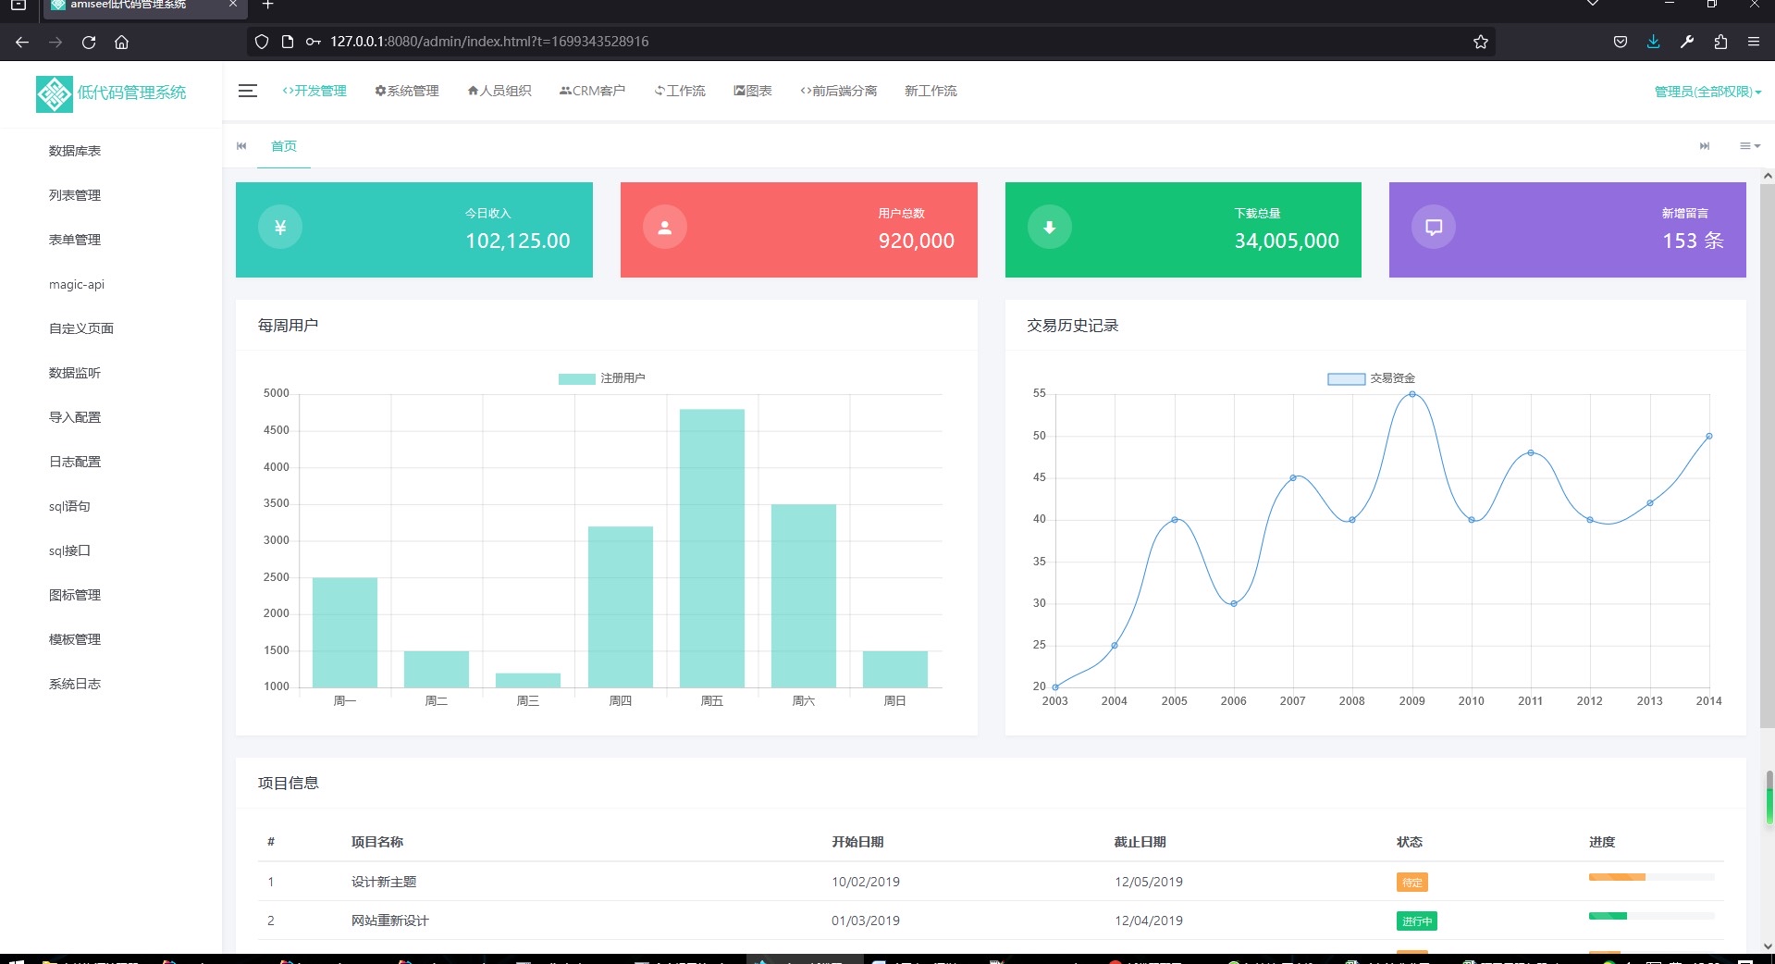Screen dimensions: 1775x964
Task: Click project name 设计新主题
Action: tap(384, 882)
